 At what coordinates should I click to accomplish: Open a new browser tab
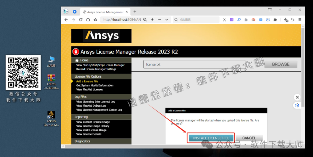[x=135, y=12]
